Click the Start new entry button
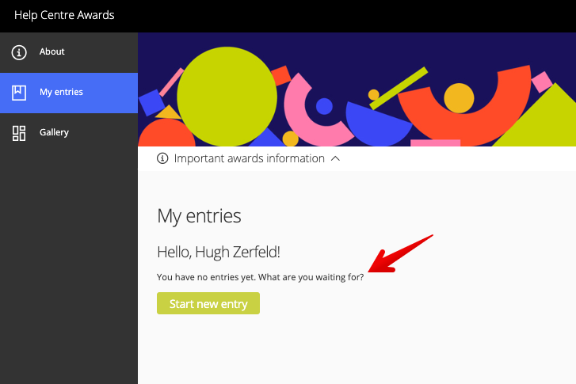Image resolution: width=576 pixels, height=384 pixels. [208, 303]
